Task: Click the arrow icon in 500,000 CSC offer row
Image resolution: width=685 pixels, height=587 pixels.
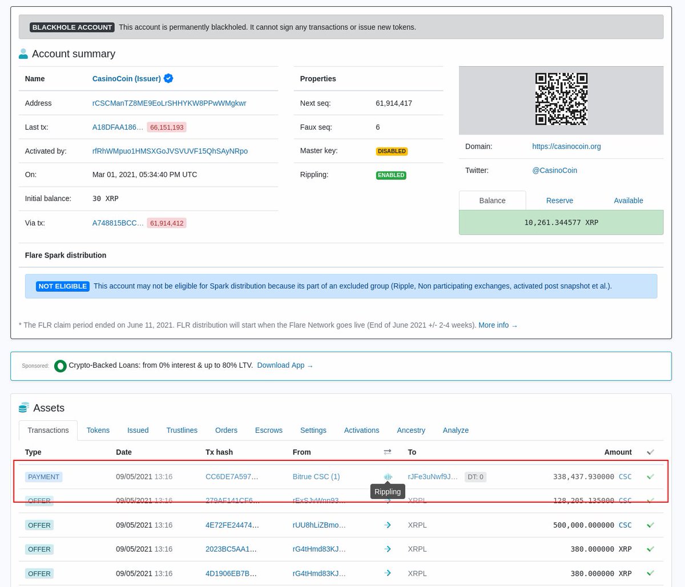Action: (388, 525)
